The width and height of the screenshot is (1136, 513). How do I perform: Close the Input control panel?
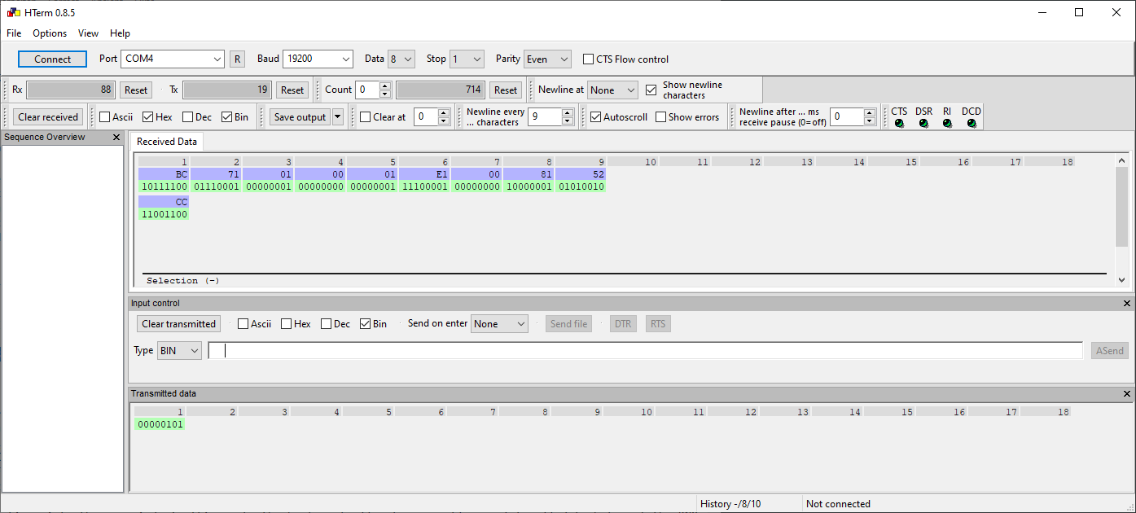click(x=1127, y=304)
